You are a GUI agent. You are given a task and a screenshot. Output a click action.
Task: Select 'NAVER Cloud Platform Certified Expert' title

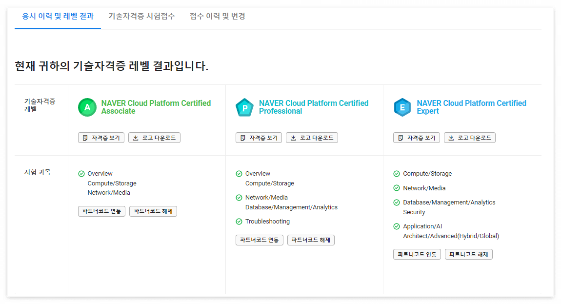[x=472, y=107]
